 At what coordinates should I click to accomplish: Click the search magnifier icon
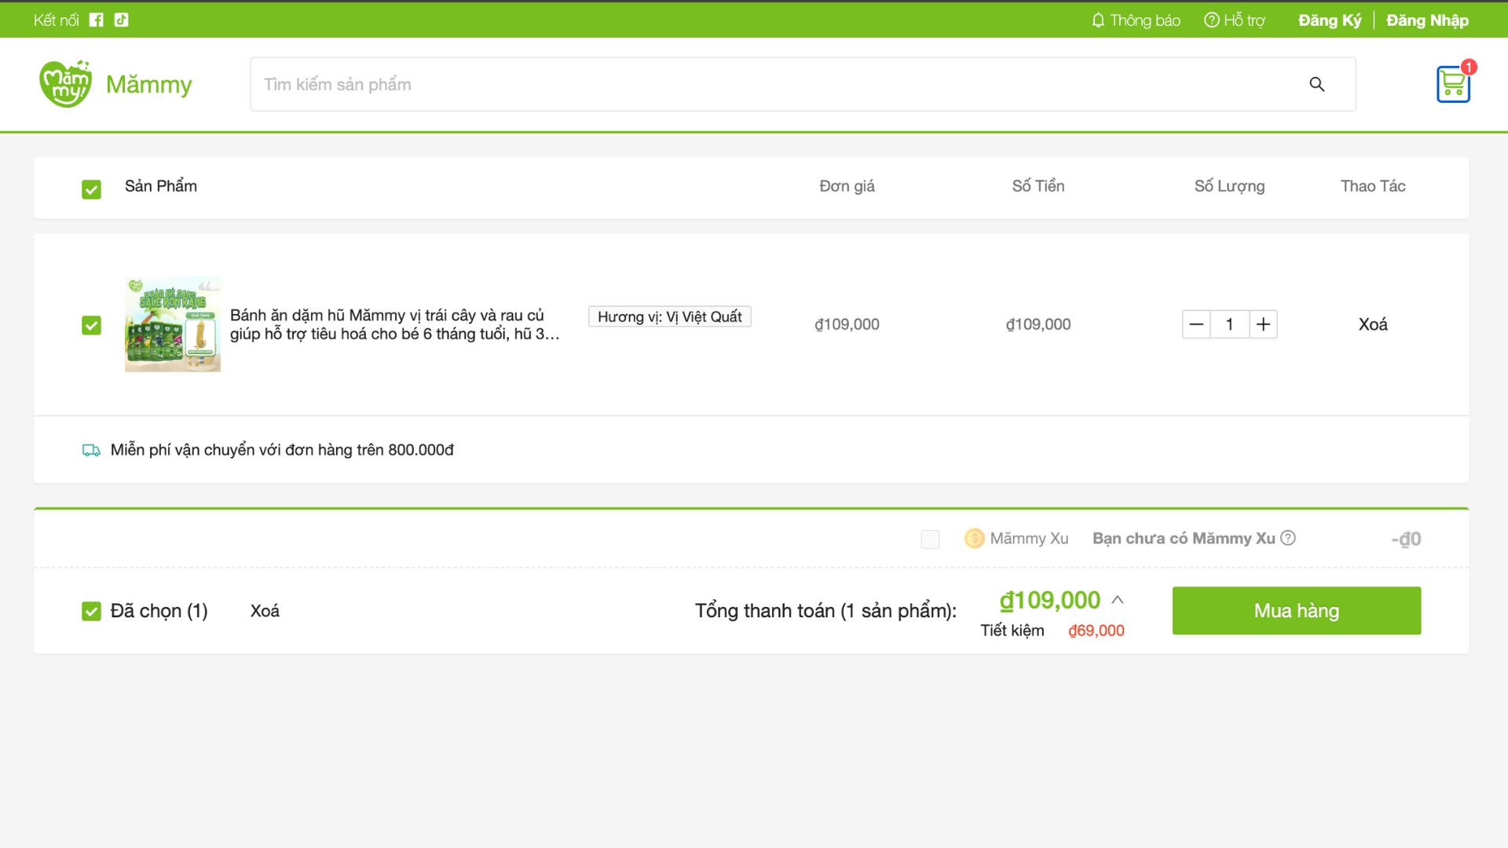1317,85
